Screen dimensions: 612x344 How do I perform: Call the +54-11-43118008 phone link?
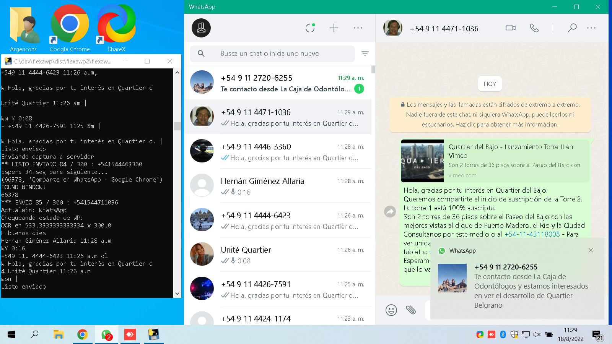(x=532, y=234)
